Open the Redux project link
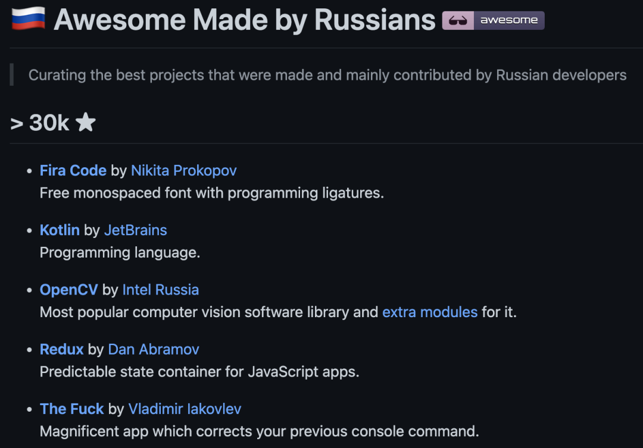This screenshot has width=643, height=448. (x=61, y=349)
